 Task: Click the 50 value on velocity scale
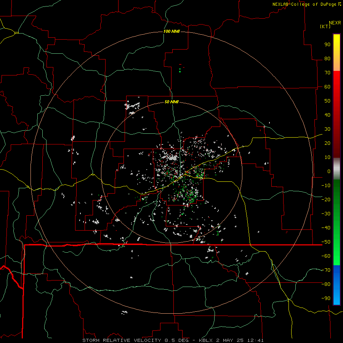click(327, 101)
